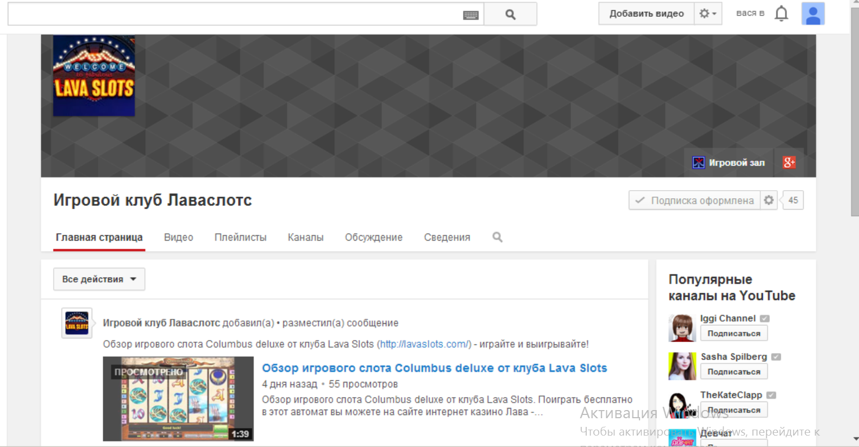The width and height of the screenshot is (859, 447).
Task: Open Игровой клуб Лаваслотс feed author link
Action: tap(161, 323)
